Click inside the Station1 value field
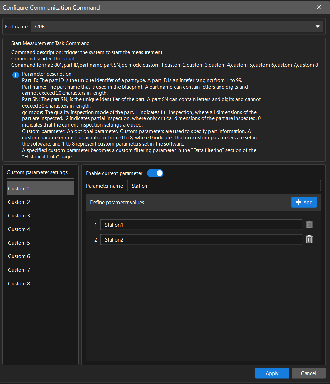 201,224
